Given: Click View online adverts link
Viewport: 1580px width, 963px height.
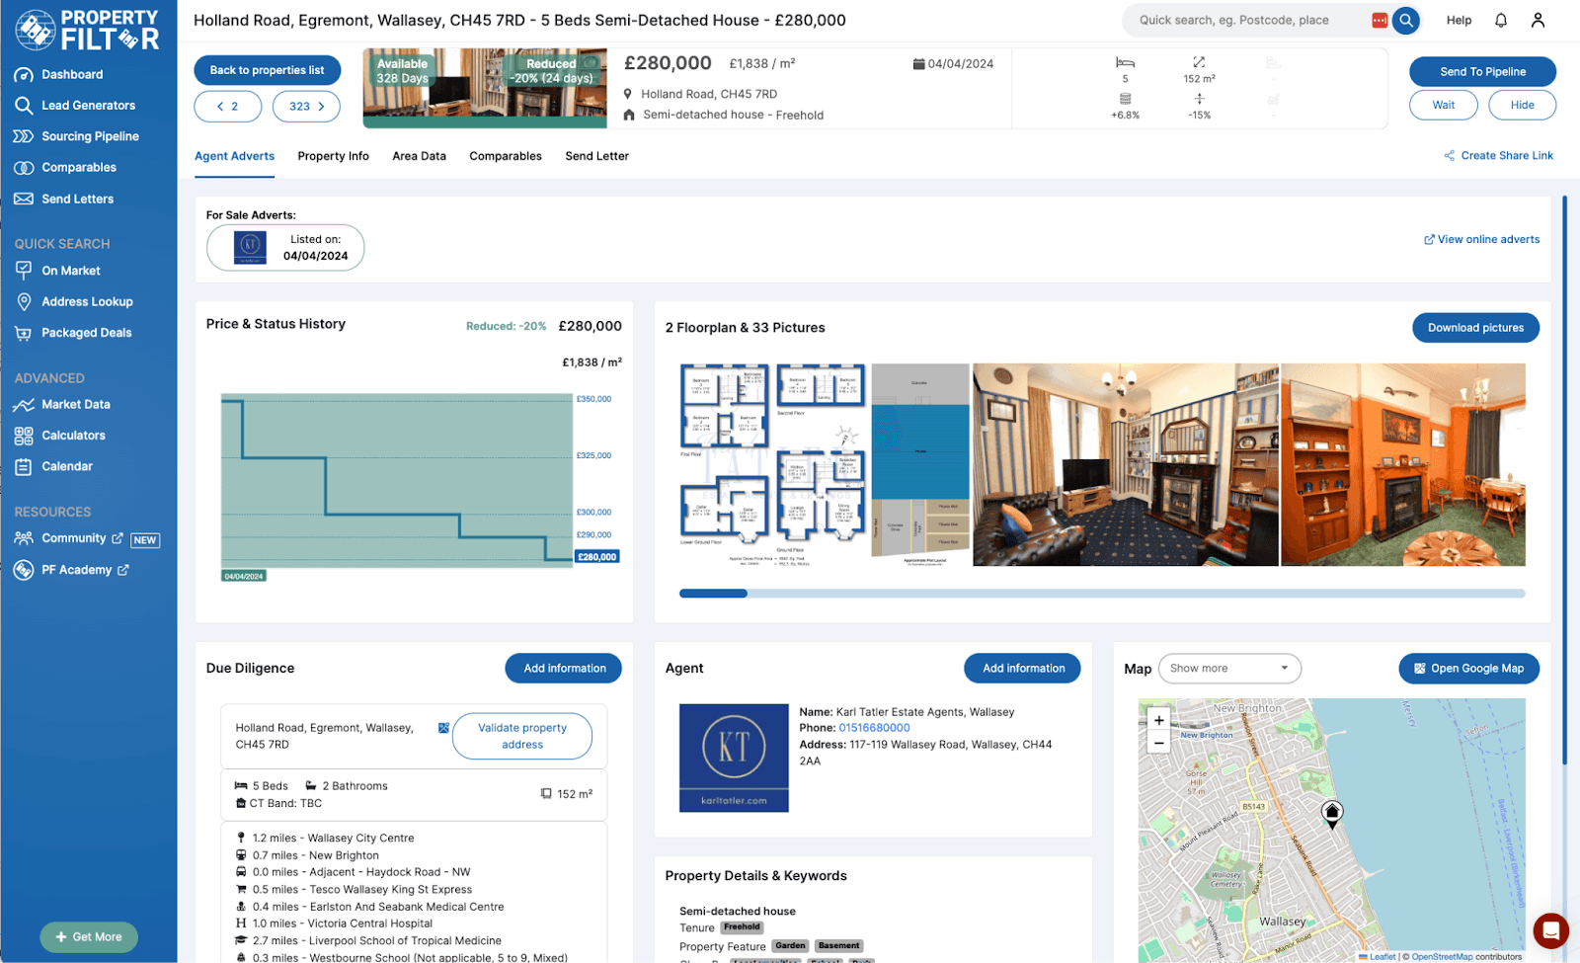Looking at the screenshot, I should pos(1481,239).
